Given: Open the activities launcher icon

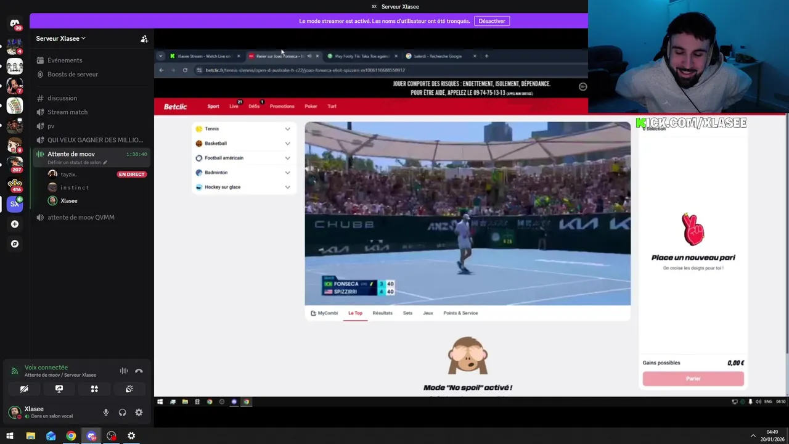Looking at the screenshot, I should [x=94, y=389].
